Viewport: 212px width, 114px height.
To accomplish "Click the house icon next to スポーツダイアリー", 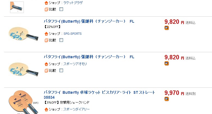I will (46, 109).
